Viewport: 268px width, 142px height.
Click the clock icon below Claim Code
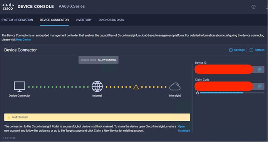pos(198,93)
